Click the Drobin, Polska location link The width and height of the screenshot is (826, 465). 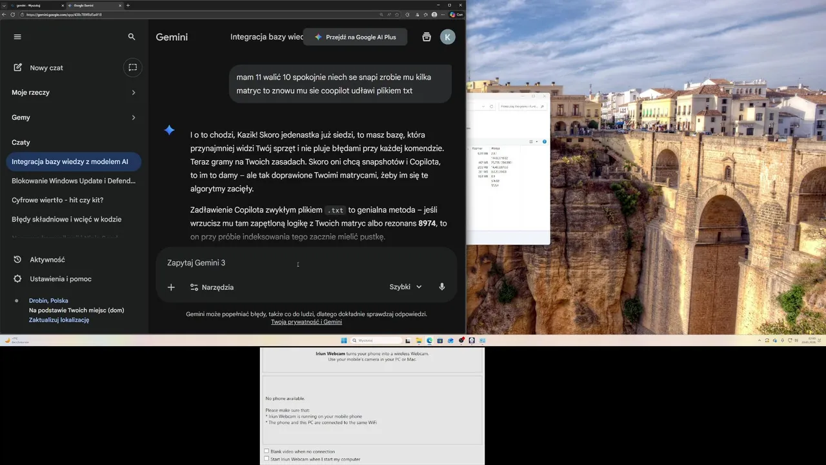coord(48,300)
